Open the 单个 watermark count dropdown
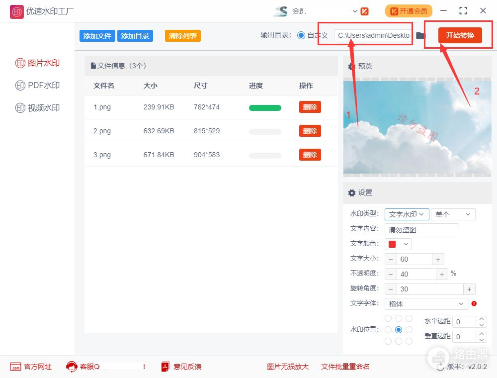 coord(453,214)
